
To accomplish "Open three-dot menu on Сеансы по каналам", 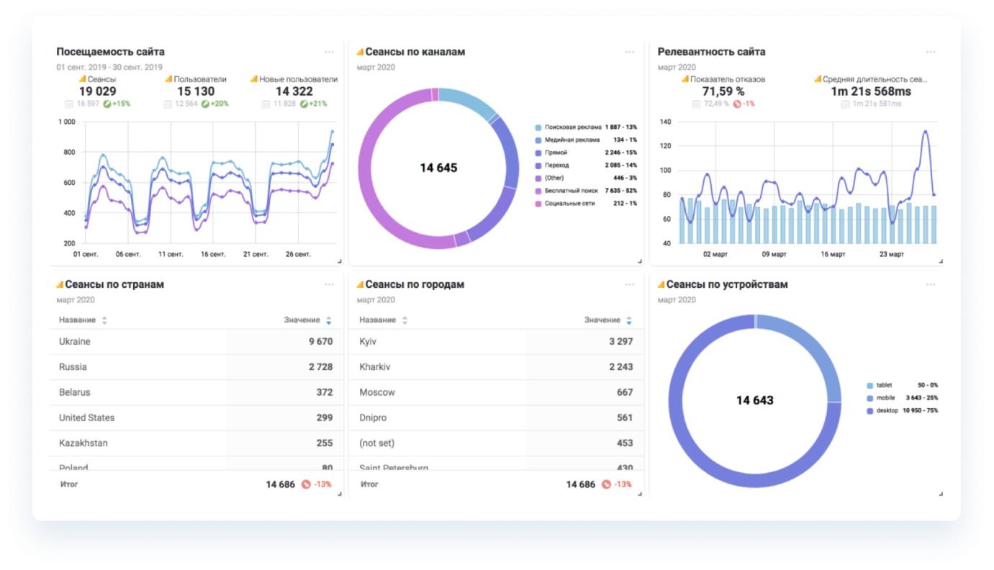I will tap(630, 52).
